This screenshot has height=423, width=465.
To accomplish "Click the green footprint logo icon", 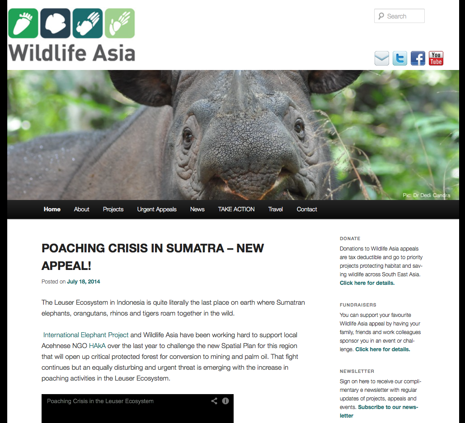I will (23, 23).
